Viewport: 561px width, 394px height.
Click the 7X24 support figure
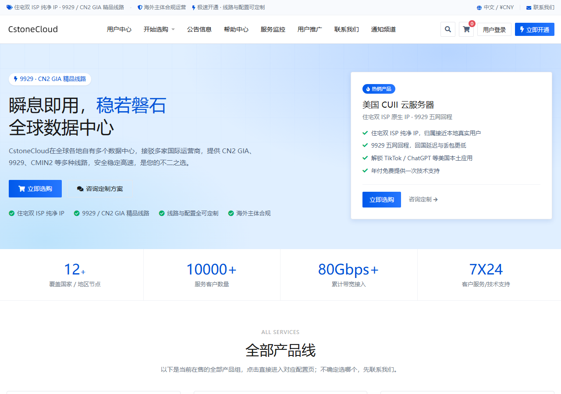pos(486,269)
